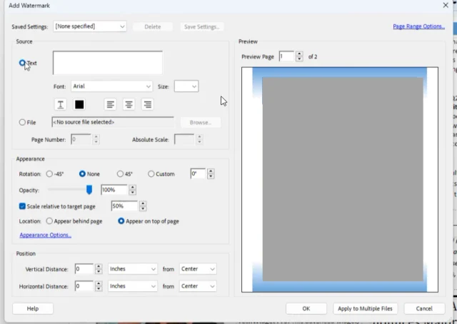457x324 pixels.
Task: Open Page Range Options link
Action: (419, 26)
